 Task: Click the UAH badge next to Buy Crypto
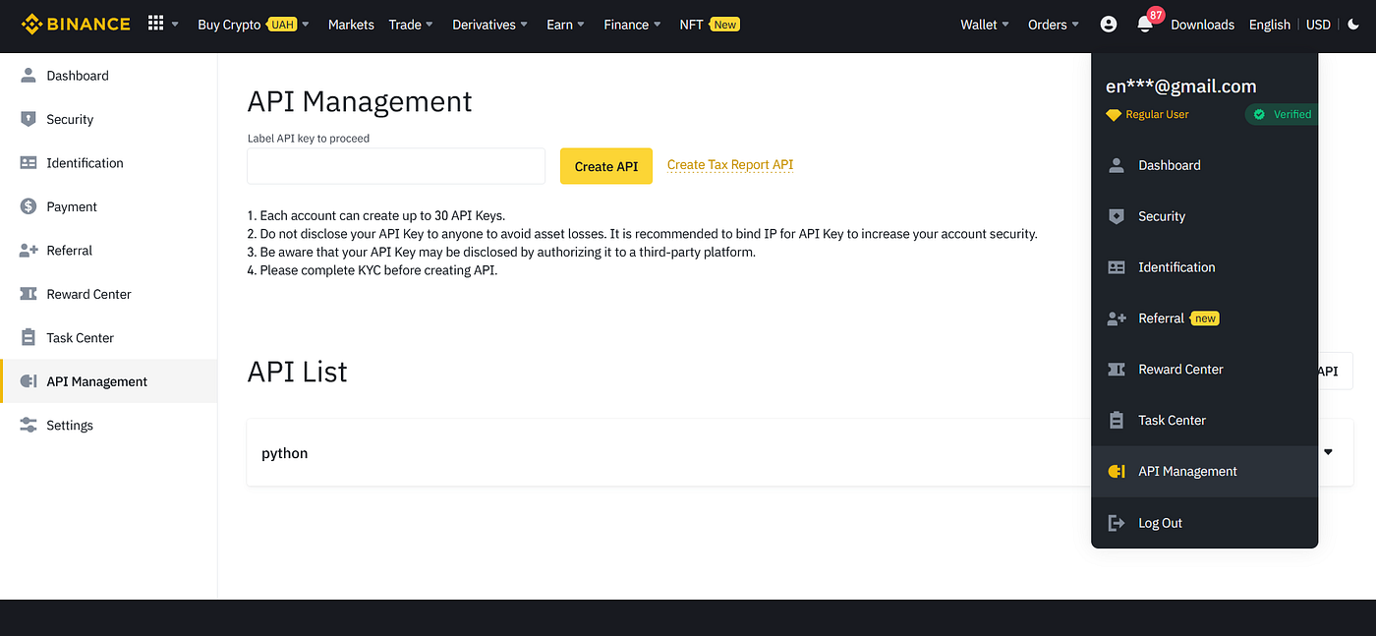pyautogui.click(x=282, y=25)
